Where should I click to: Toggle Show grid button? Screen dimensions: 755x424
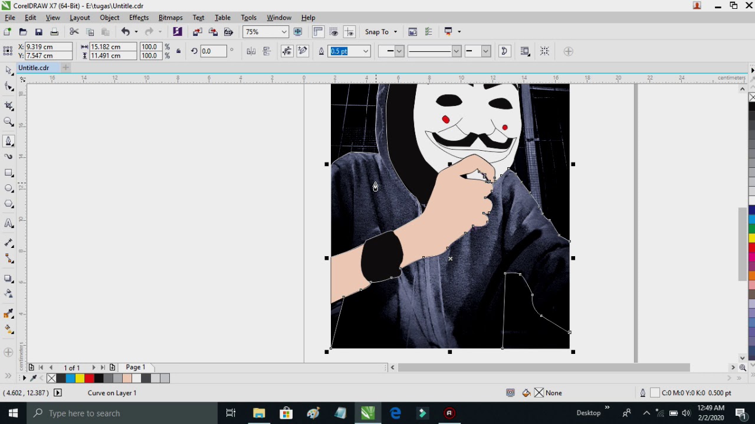pos(334,32)
